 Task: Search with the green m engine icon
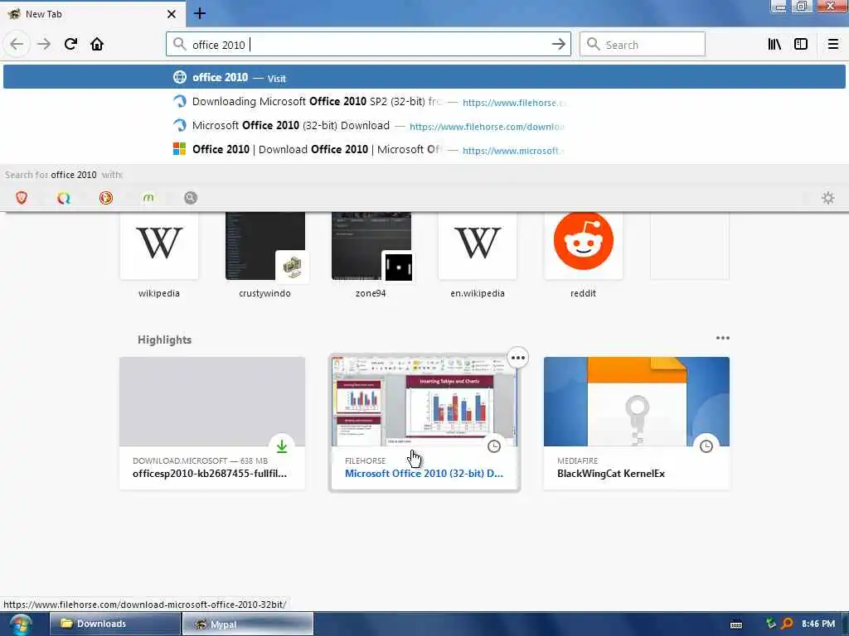click(148, 198)
